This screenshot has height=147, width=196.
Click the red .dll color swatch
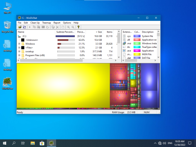pos(137,40)
